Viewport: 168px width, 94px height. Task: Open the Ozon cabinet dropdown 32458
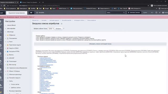point(51,29)
